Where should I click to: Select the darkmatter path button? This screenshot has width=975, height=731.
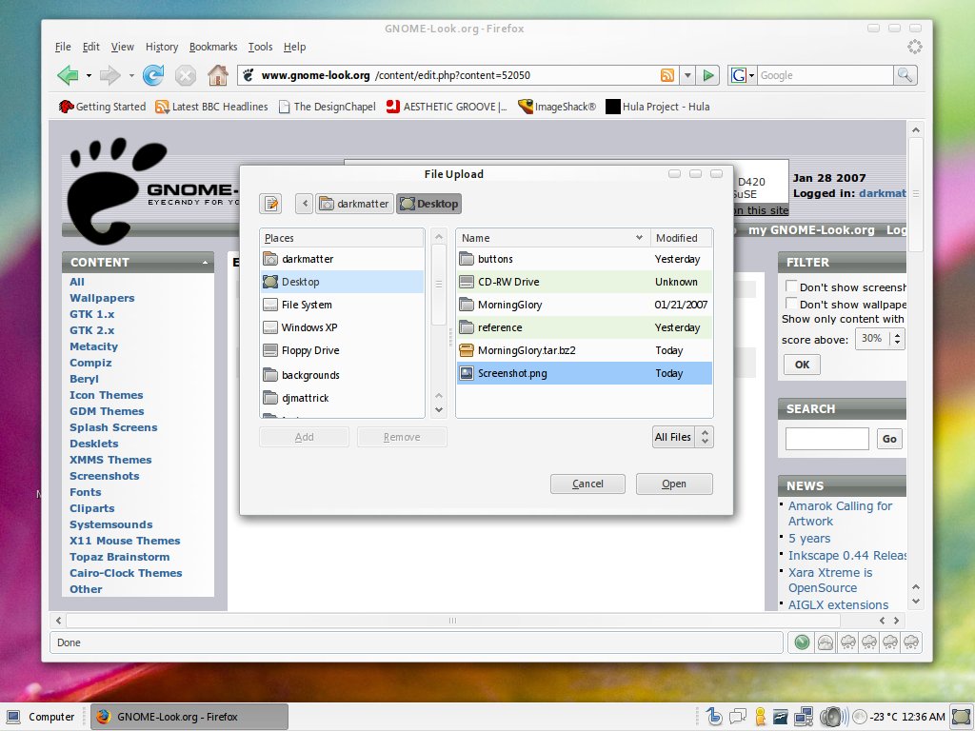[x=354, y=204]
